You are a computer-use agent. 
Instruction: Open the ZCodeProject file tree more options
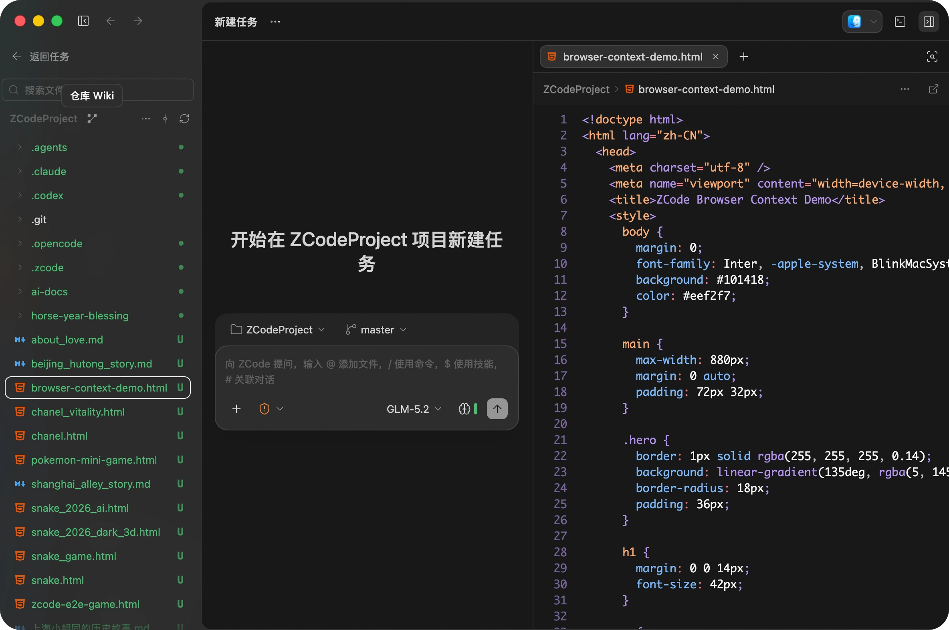coord(146,119)
